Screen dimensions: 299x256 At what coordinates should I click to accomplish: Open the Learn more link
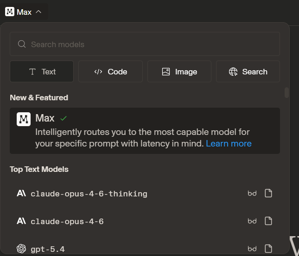pos(229,144)
